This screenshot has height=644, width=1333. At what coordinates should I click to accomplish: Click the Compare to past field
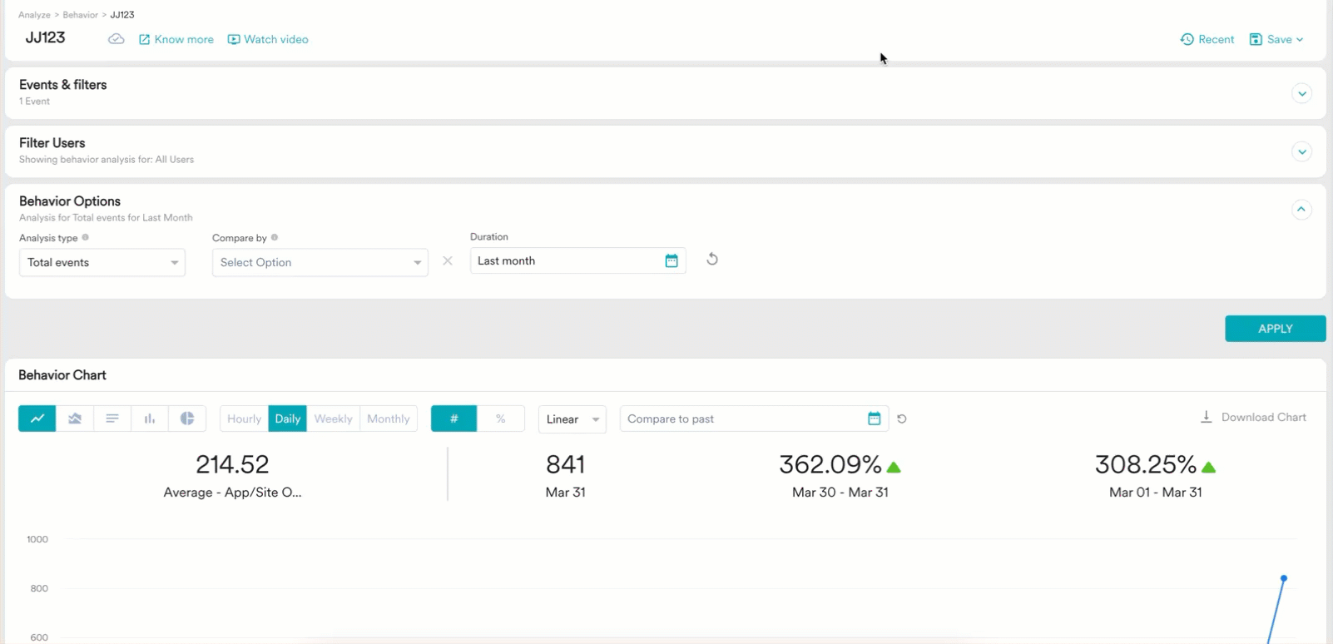coord(754,419)
